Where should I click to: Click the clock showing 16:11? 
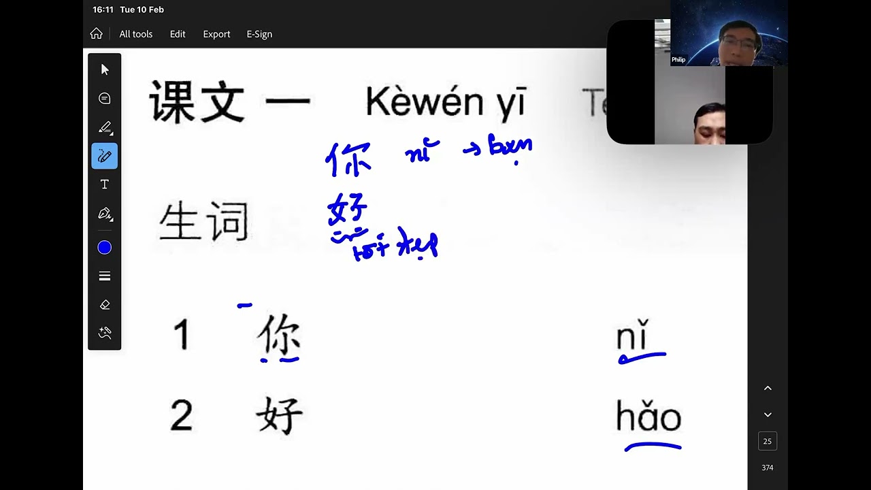tap(103, 10)
